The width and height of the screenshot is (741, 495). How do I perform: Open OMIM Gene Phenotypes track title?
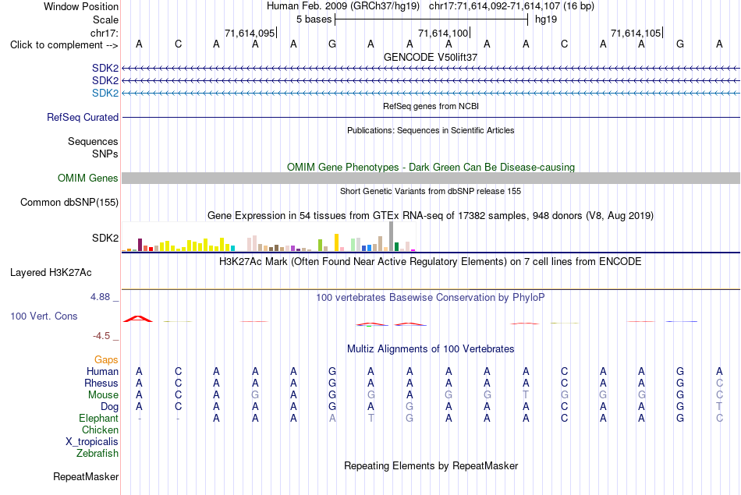431,167
